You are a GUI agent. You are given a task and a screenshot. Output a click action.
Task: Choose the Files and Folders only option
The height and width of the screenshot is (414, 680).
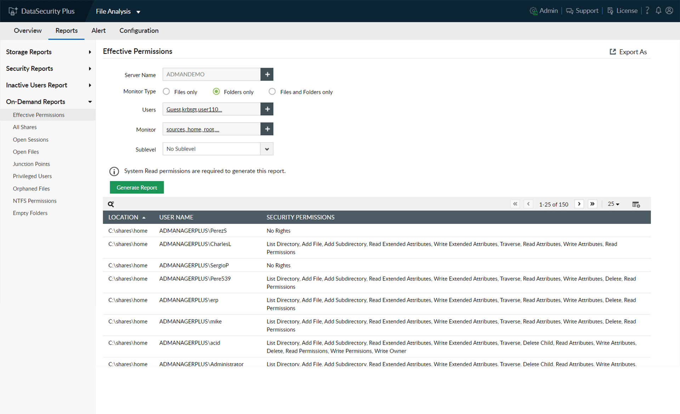tap(272, 91)
